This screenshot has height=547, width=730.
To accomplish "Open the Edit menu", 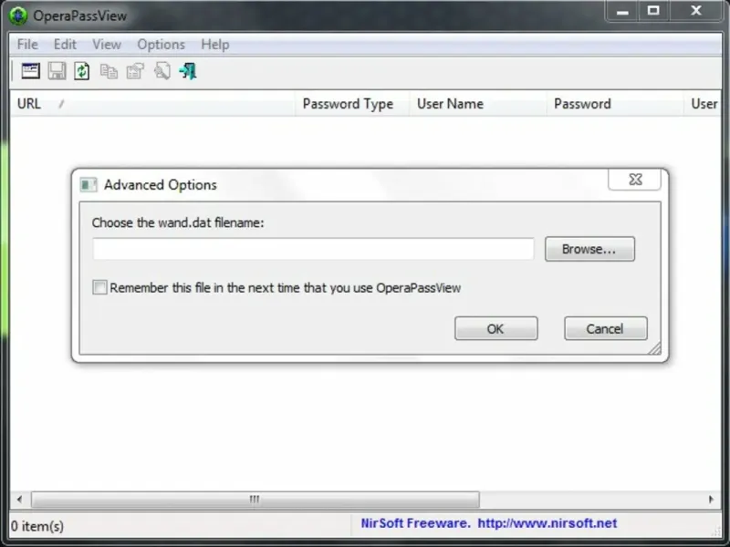I will [x=65, y=45].
